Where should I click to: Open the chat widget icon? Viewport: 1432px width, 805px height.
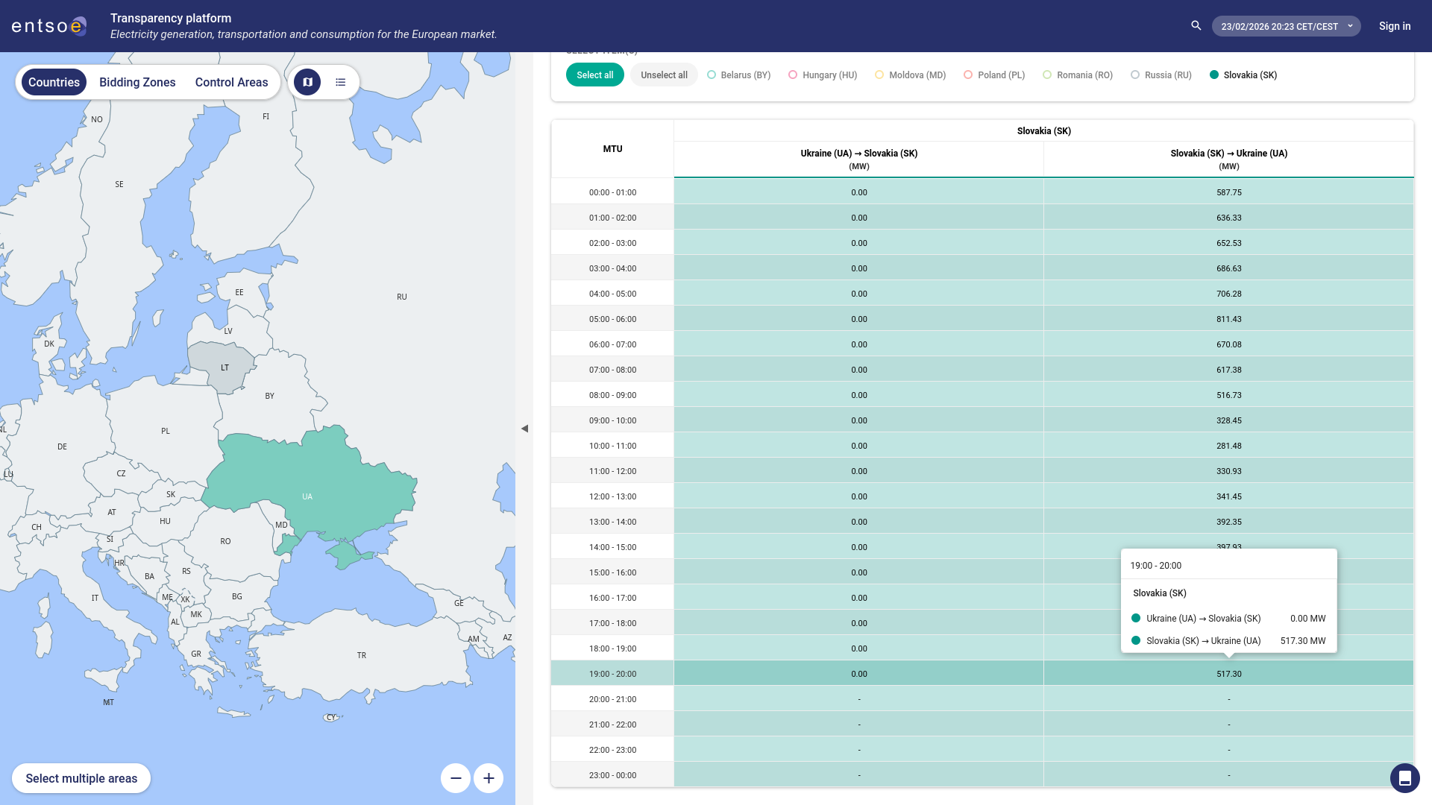click(1404, 778)
